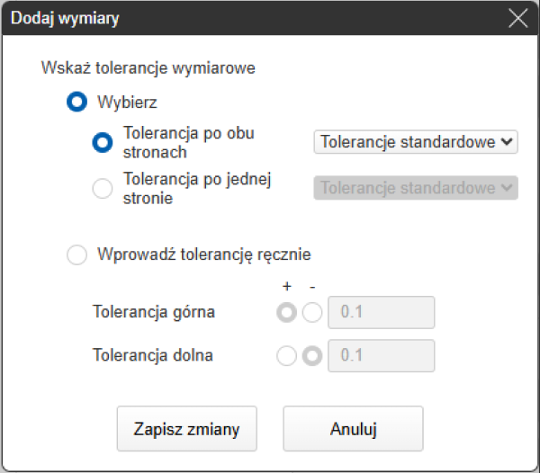The height and width of the screenshot is (473, 540).
Task: Open dropdown beside Tolerancja po obu stronach
Action: pyautogui.click(x=416, y=142)
